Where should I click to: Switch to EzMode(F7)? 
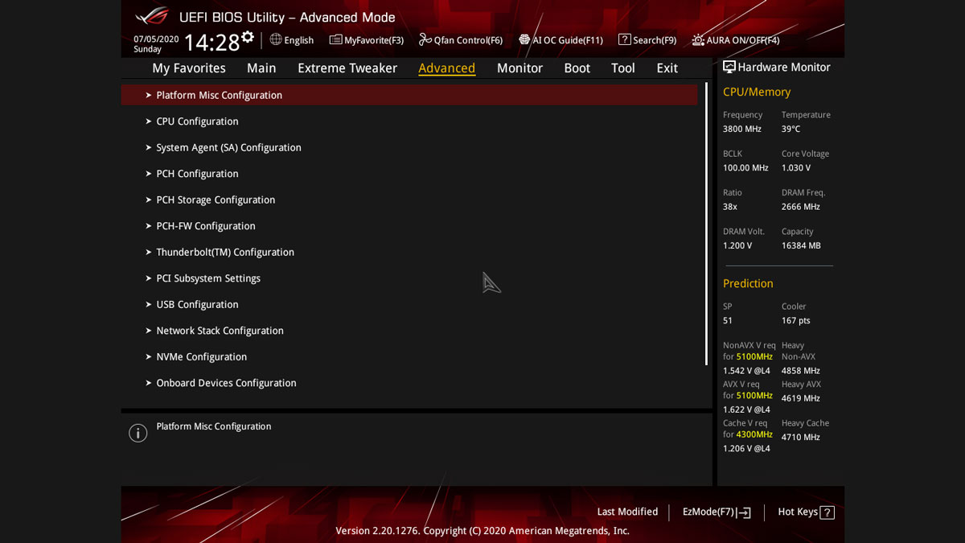tap(717, 512)
